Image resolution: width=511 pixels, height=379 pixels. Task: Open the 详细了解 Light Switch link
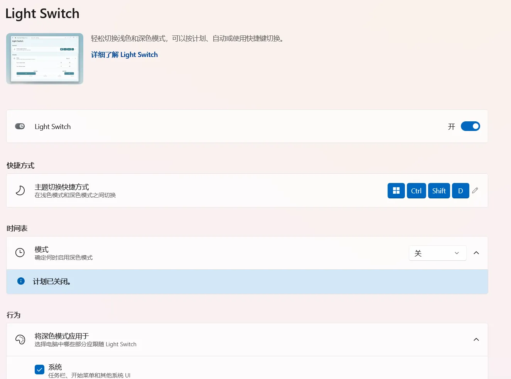124,54
